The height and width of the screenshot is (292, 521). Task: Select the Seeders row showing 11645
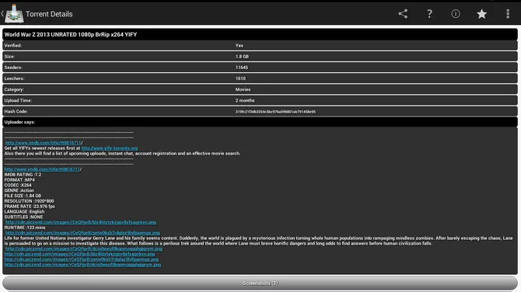(260, 68)
